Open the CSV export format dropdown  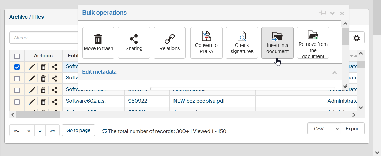[324, 129]
